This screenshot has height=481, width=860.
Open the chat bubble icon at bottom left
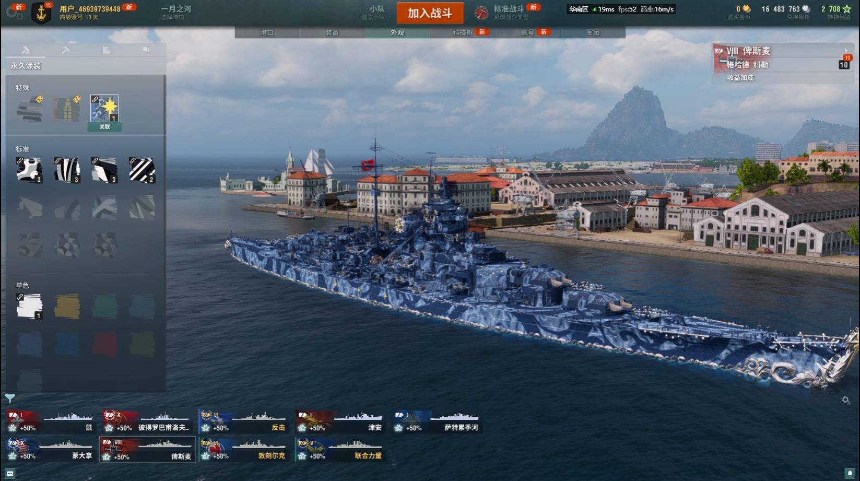(x=10, y=473)
